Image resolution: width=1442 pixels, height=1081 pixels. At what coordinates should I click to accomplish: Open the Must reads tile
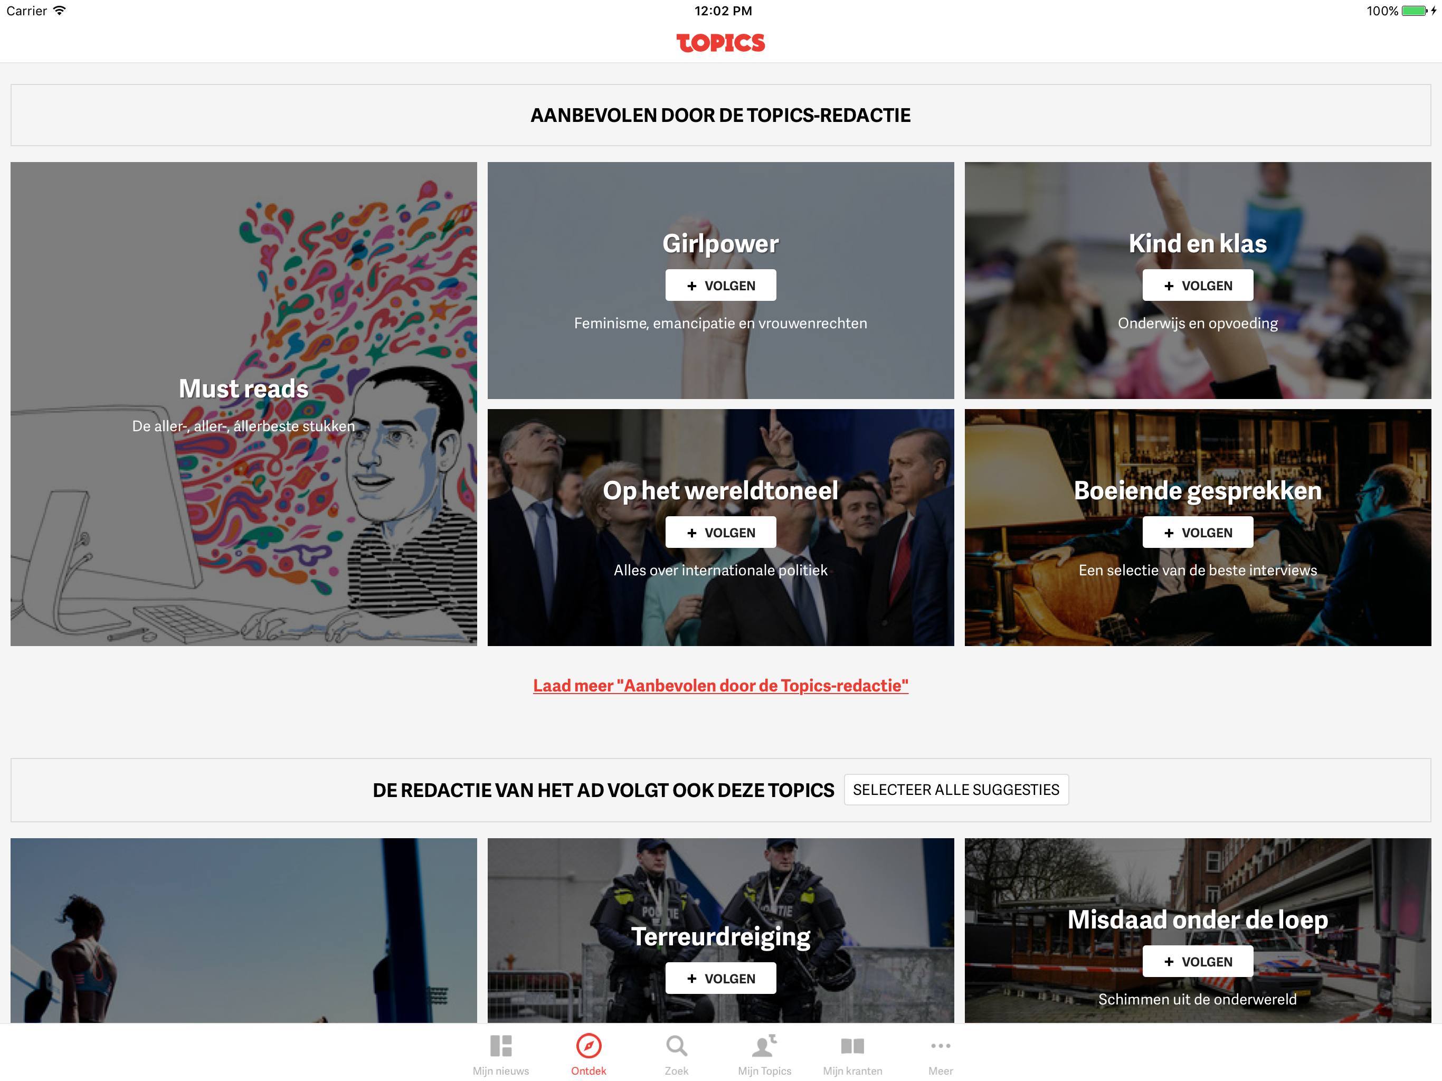244,404
